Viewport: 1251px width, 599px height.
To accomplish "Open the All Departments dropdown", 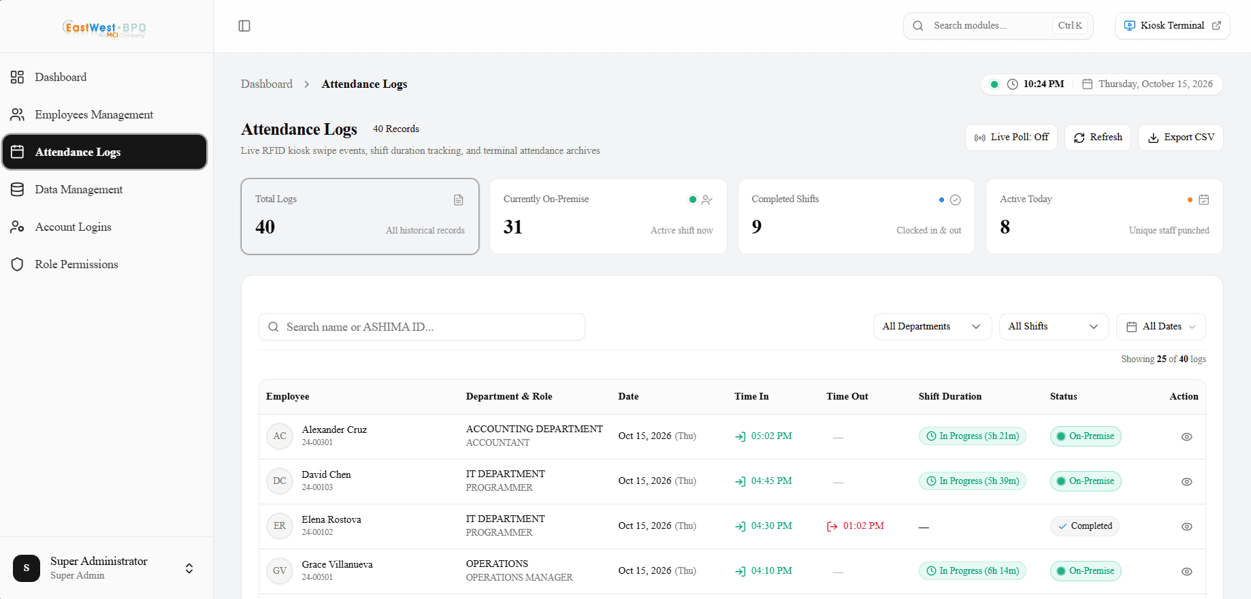I will 932,327.
